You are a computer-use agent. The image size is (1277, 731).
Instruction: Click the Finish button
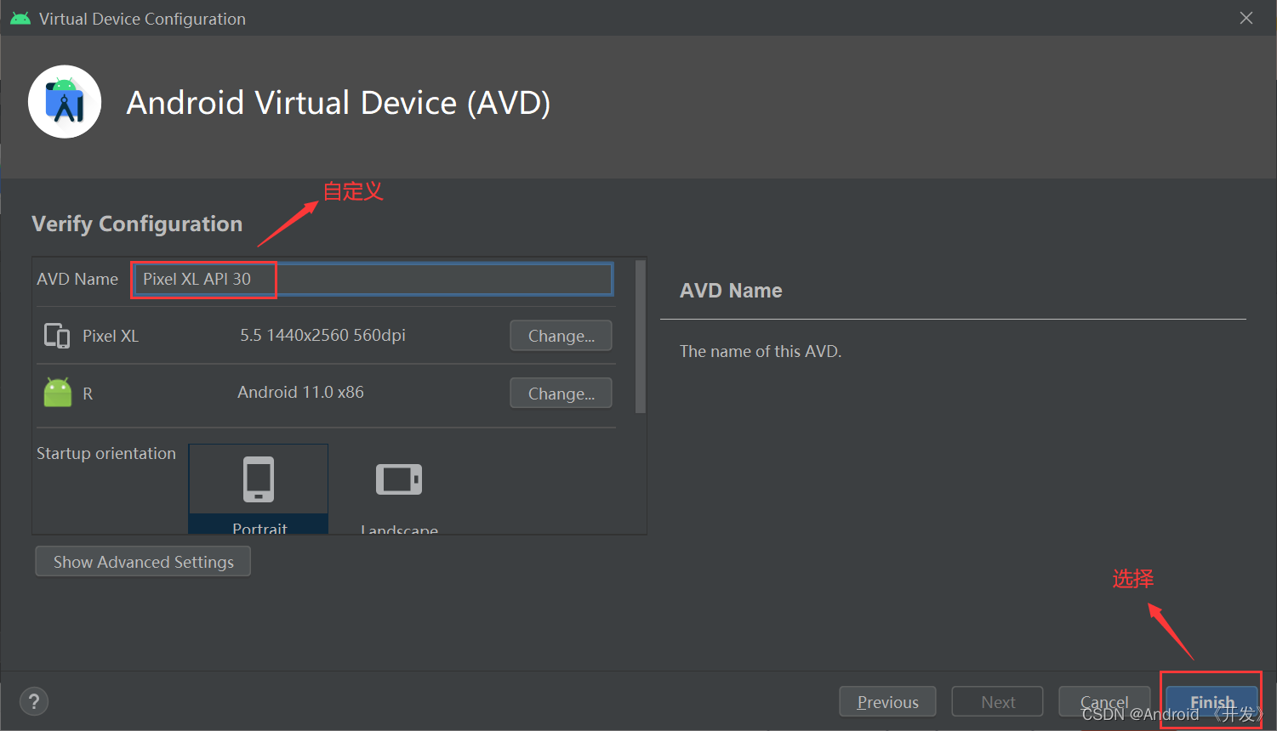click(1211, 701)
